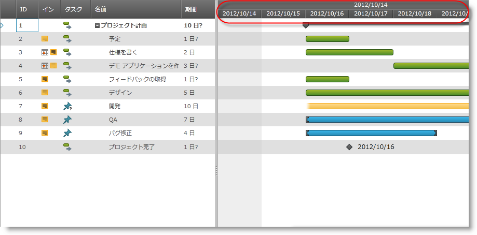477x235 pixels.
Task: Click the 4 日 duration for バグ修正
Action: (189, 133)
